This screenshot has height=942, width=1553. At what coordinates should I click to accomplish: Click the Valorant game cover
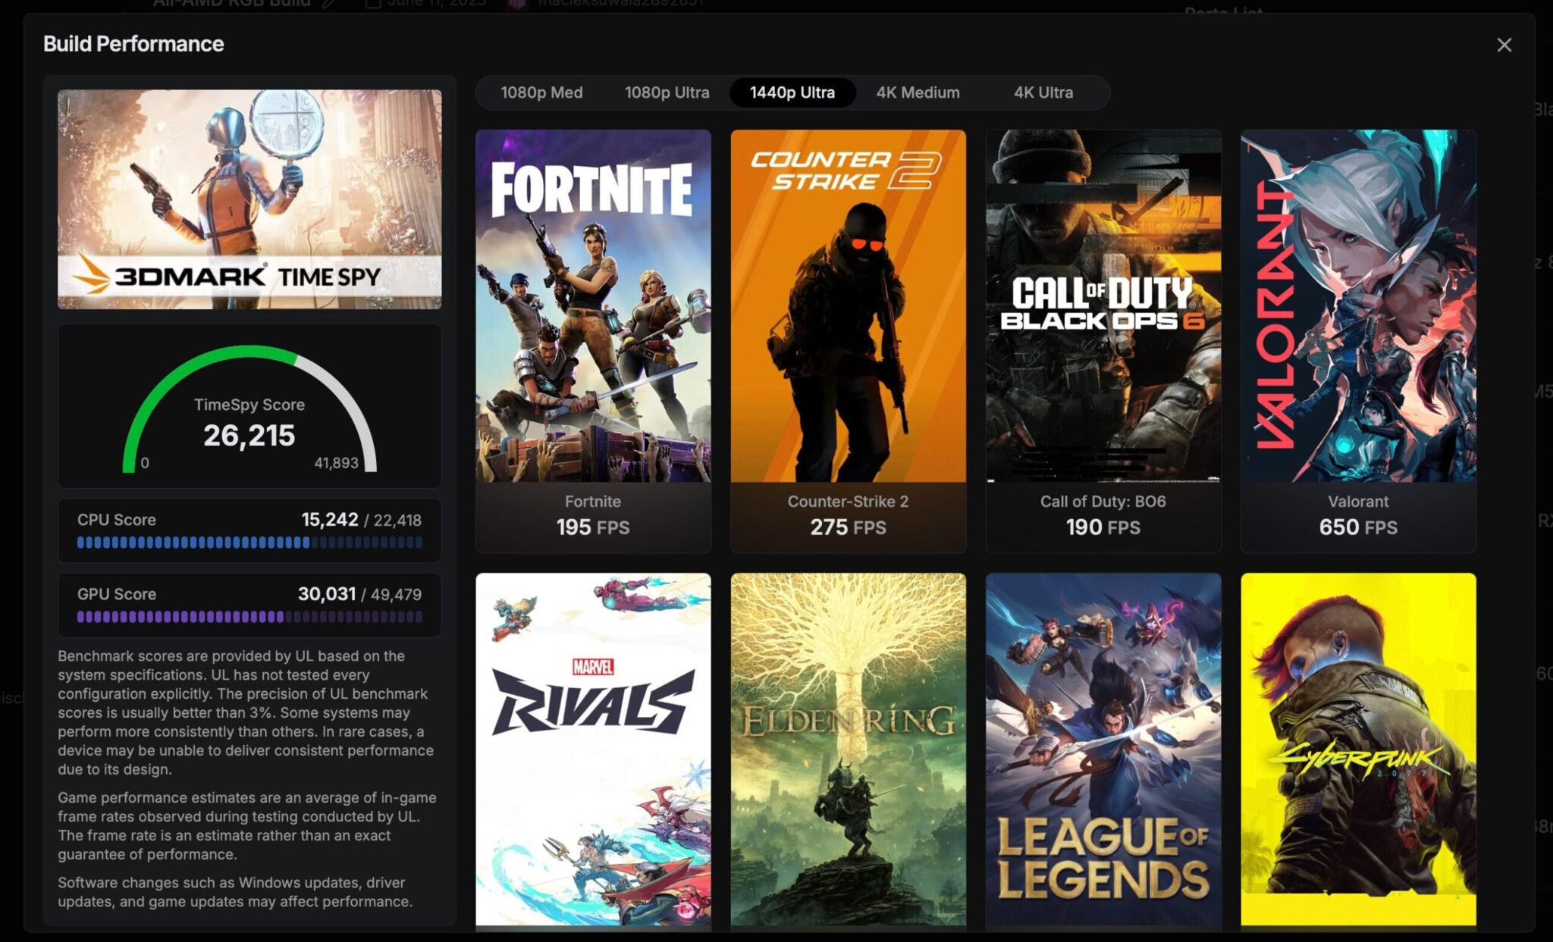tap(1357, 305)
